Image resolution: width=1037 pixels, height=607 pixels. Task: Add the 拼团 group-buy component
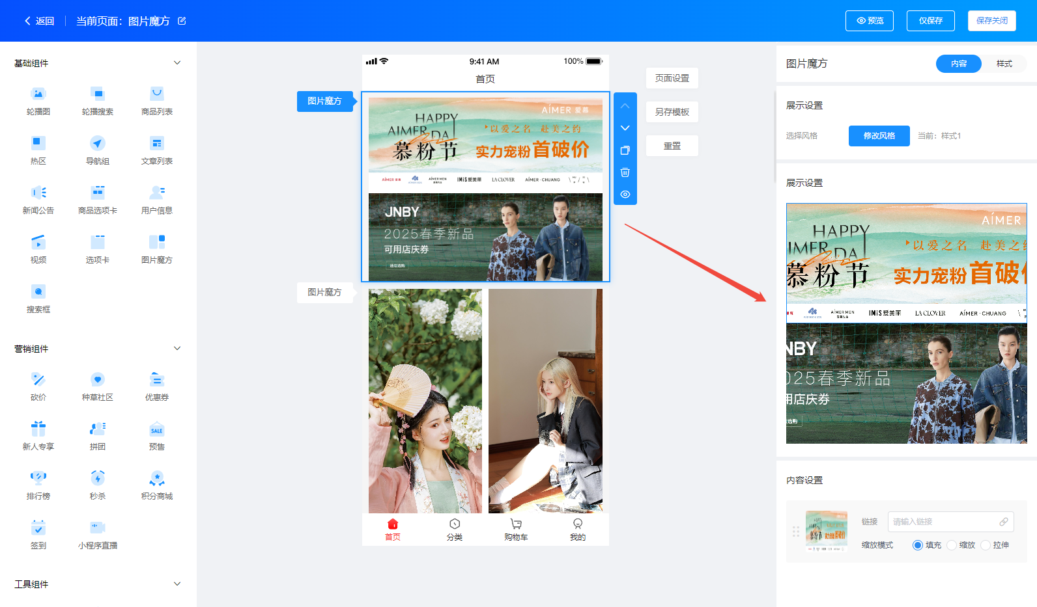point(98,437)
